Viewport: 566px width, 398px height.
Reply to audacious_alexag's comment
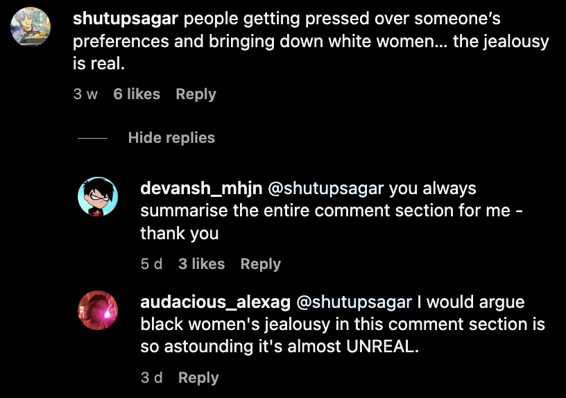click(198, 378)
